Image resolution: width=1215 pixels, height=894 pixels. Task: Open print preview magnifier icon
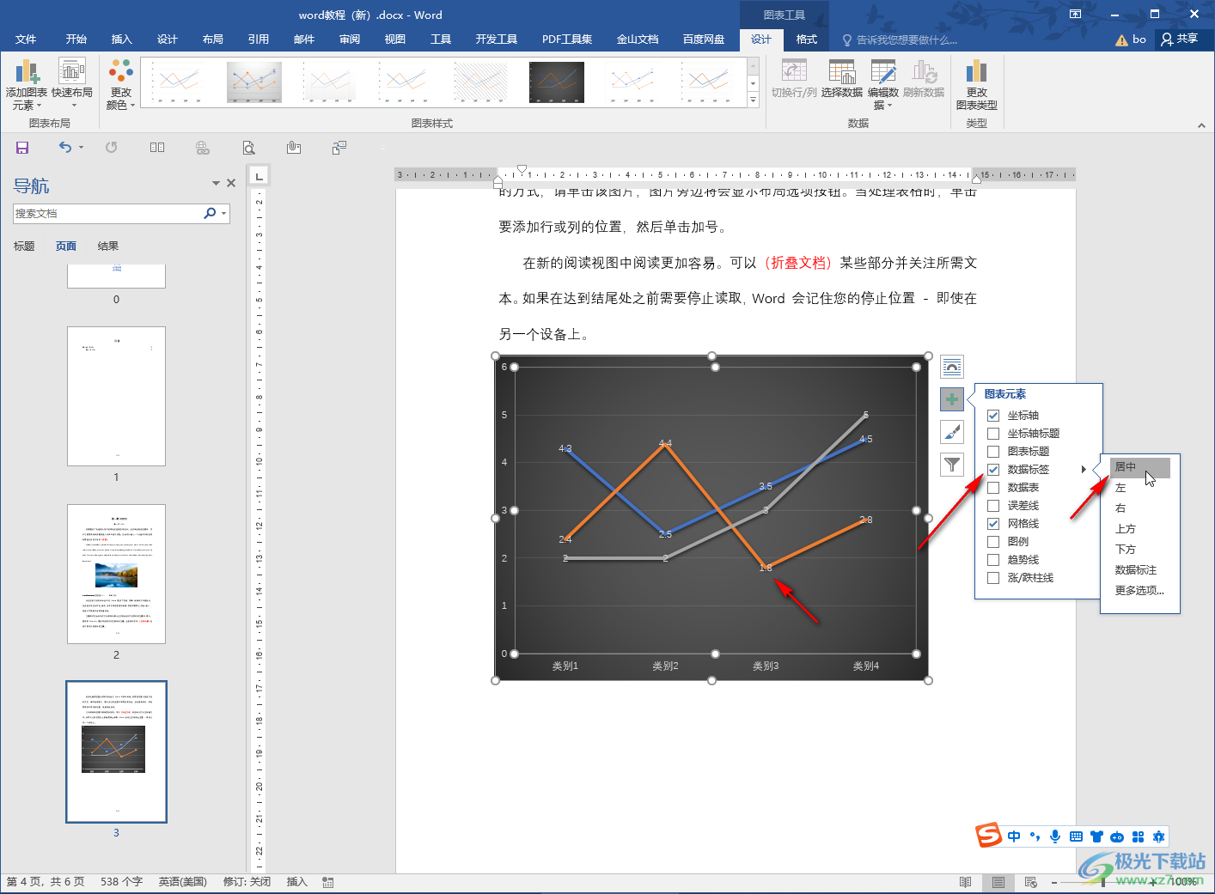click(x=248, y=148)
